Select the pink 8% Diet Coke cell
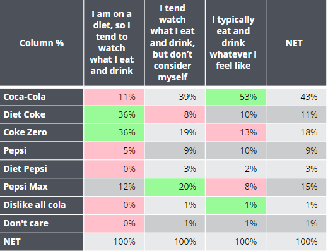The height and width of the screenshot is (251, 328). coord(175,114)
